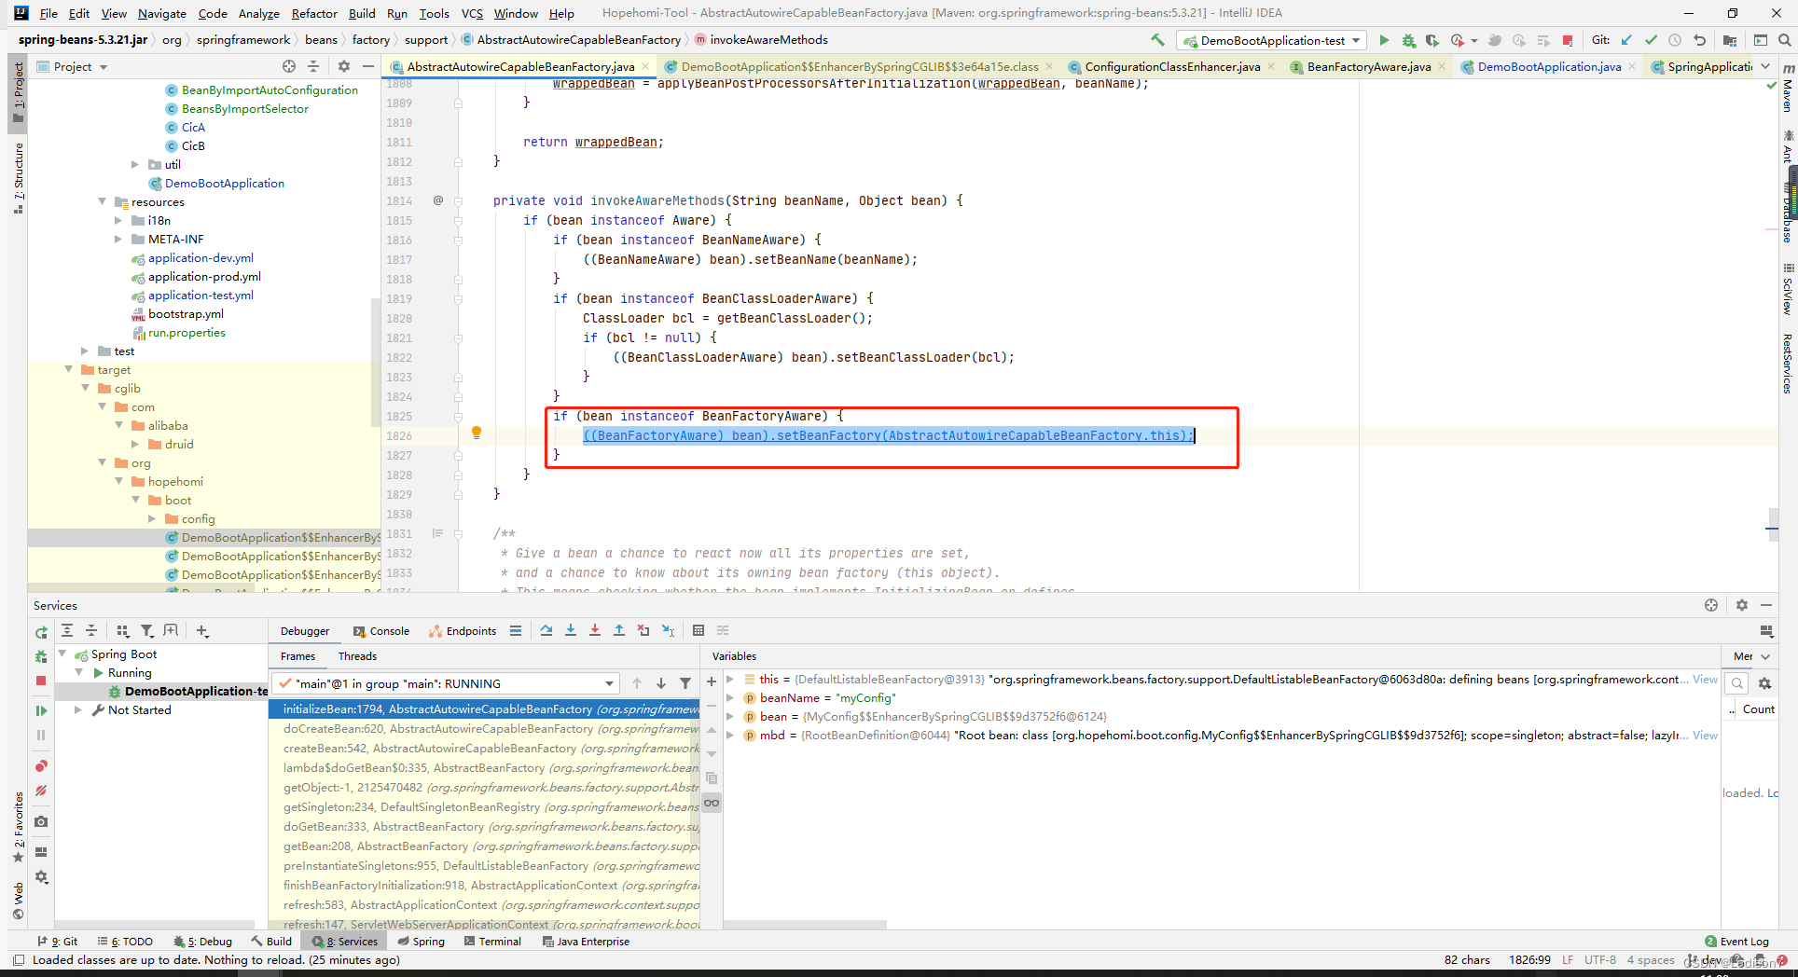Git commit green checkmark icon
Image resolution: width=1798 pixels, height=977 pixels.
[1652, 40]
